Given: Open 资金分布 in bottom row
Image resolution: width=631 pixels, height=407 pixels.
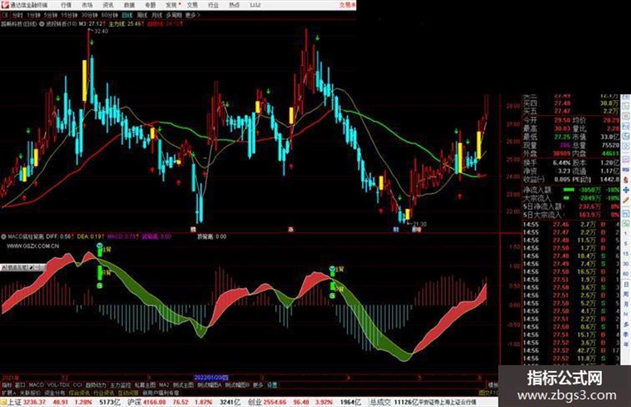Looking at the screenshot, I should [54, 393].
